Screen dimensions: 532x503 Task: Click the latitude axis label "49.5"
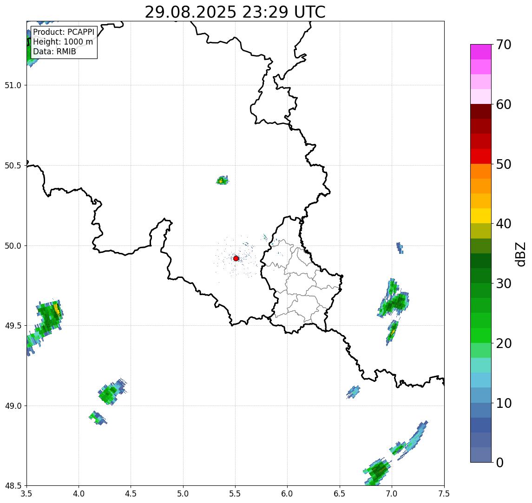[x=13, y=326]
